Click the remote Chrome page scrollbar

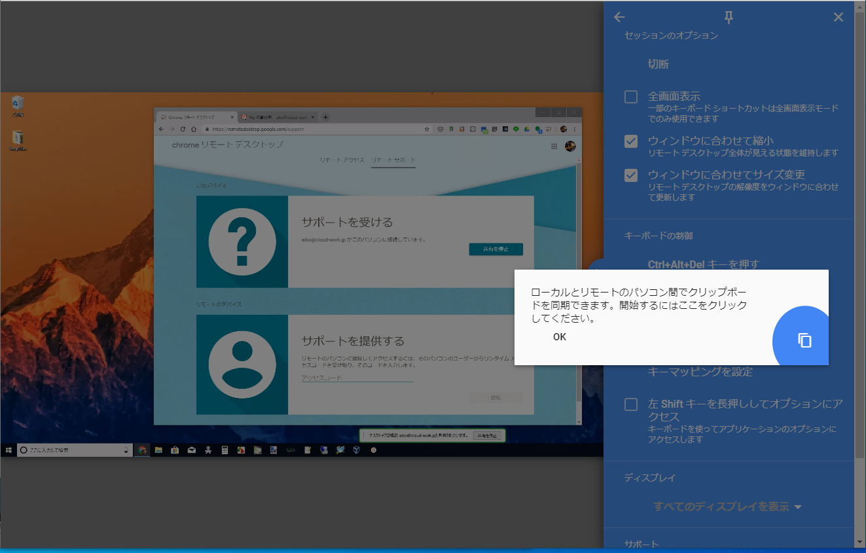[x=579, y=281]
